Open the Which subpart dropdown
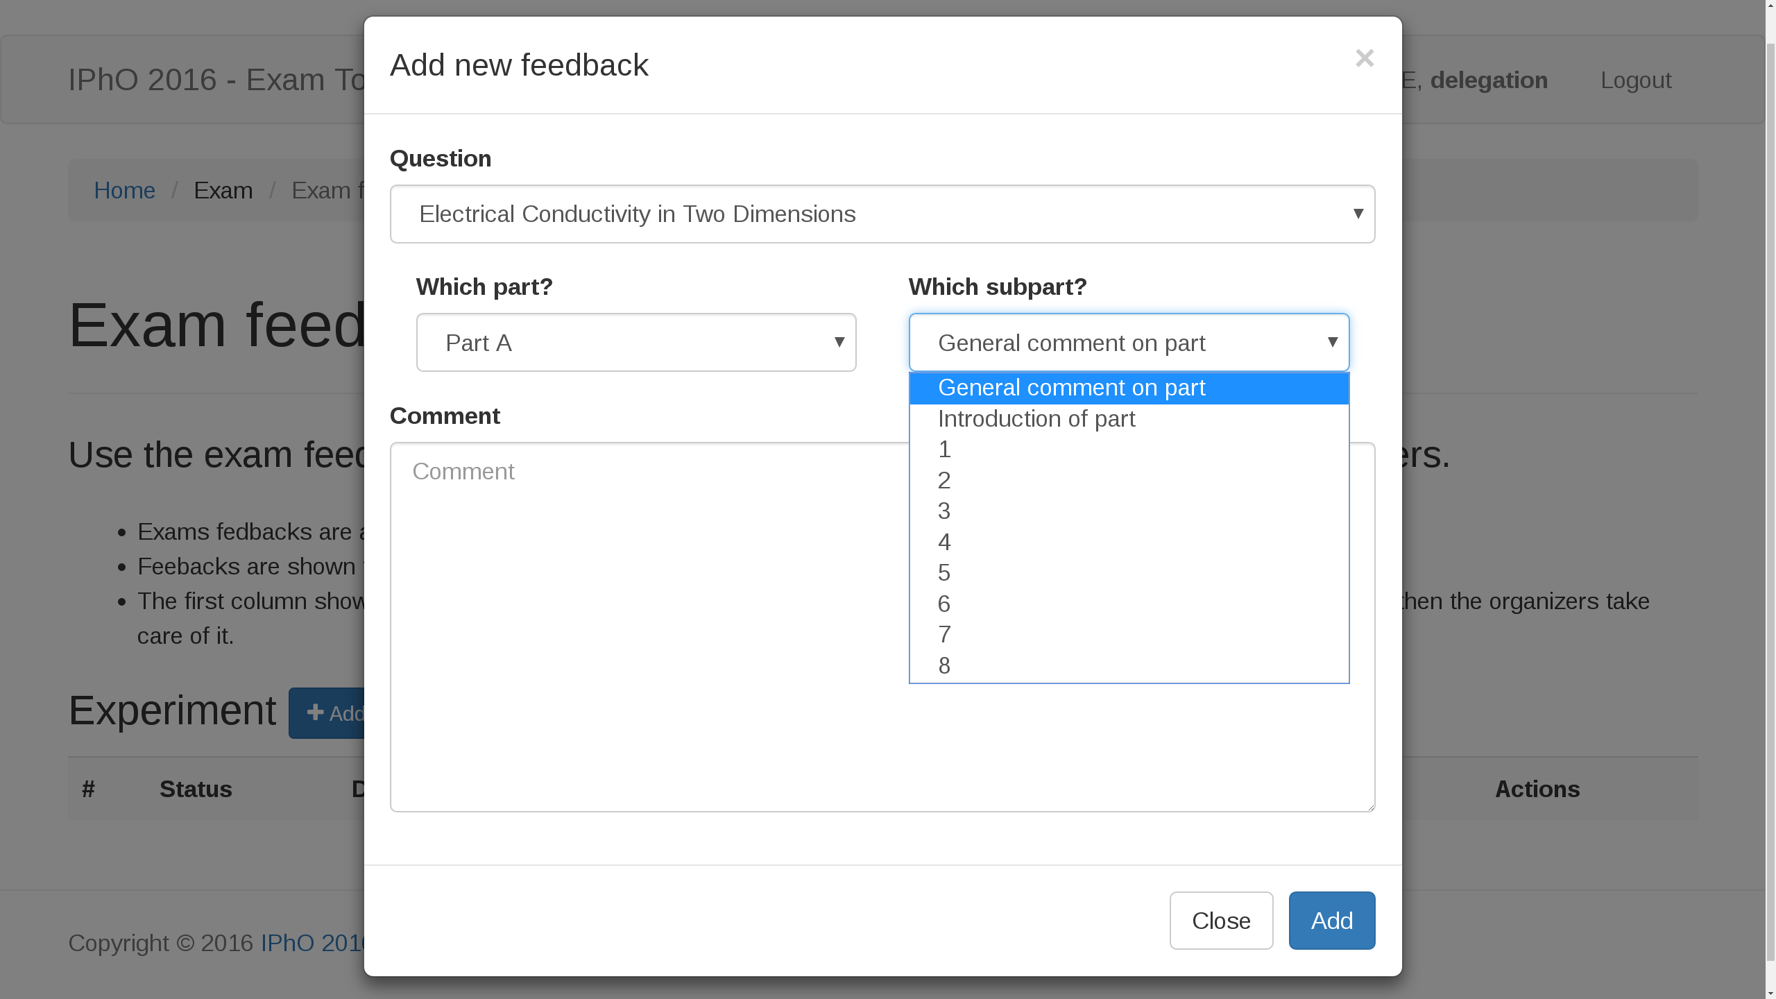 pos(1128,342)
